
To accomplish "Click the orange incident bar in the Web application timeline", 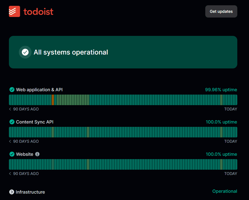I will [53, 100].
